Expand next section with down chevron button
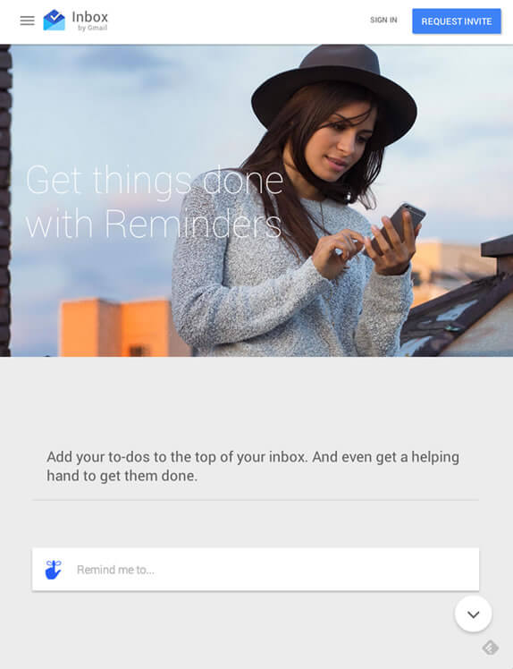The height and width of the screenshot is (669, 513). (473, 614)
